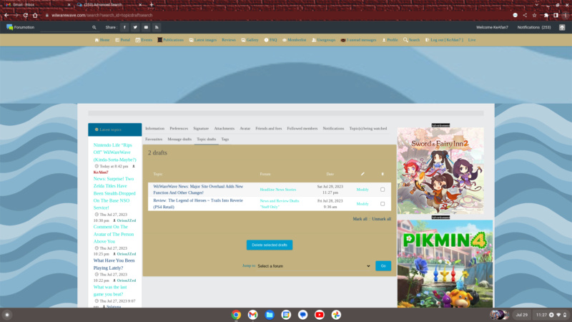Click the launcher circle button on shelf
Screen dimensions: 572x322
pos(7,315)
